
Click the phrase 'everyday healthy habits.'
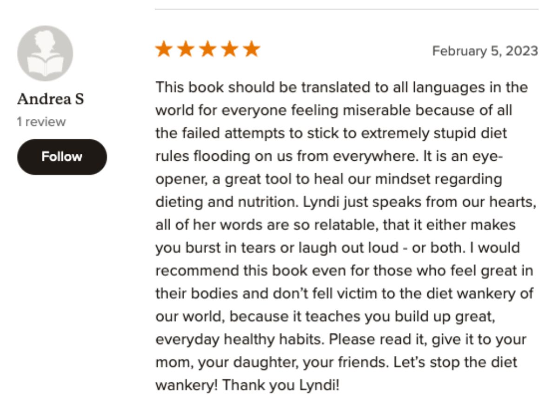click(x=240, y=339)
